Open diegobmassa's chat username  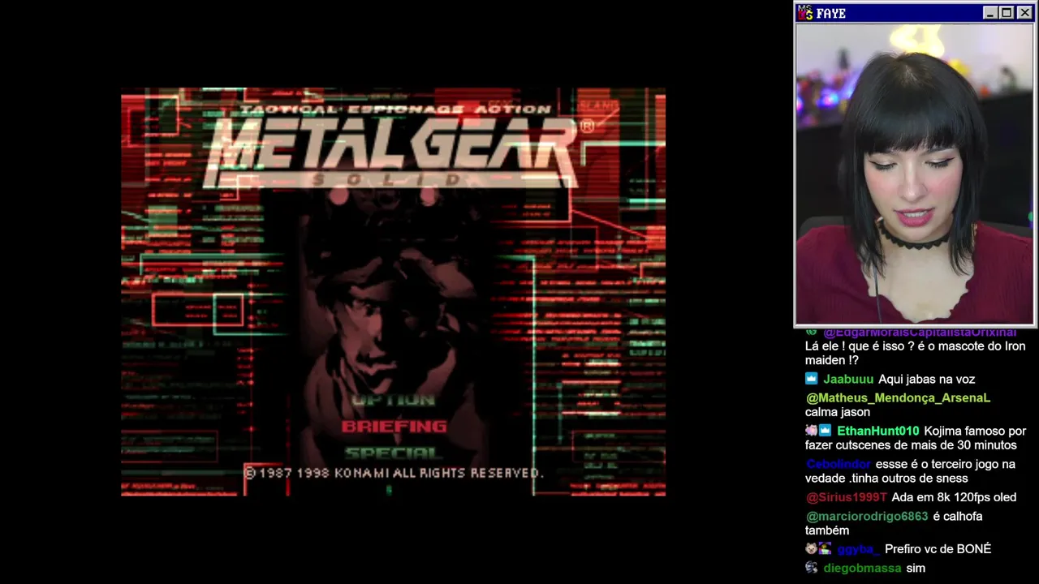(x=862, y=568)
